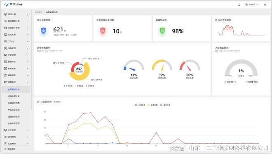Screen dimensions: 272x154
Task: Toggle the yellow series in trend chart legend
Action: 152,105
